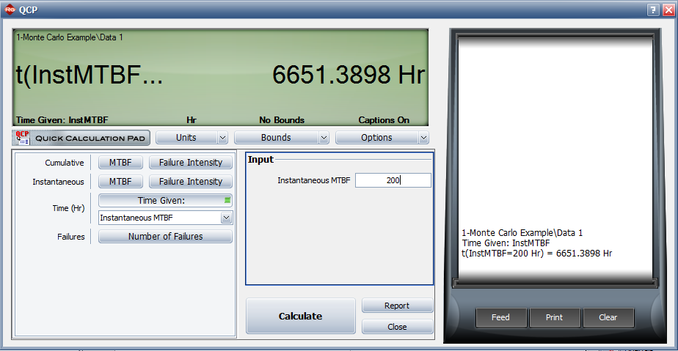678x351 pixels.
Task: Click the display header '1-Monte Carlo Example\Data 1'
Action: [70, 37]
